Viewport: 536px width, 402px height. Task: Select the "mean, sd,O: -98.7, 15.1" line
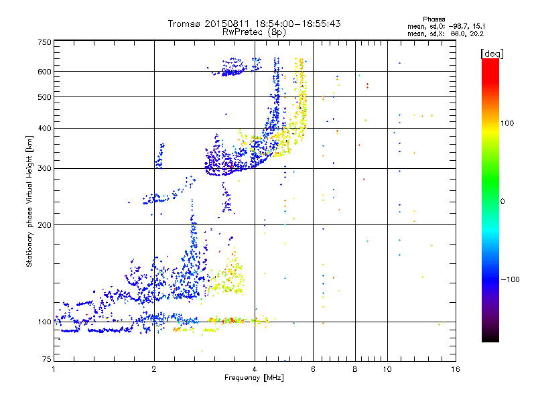coord(446,26)
